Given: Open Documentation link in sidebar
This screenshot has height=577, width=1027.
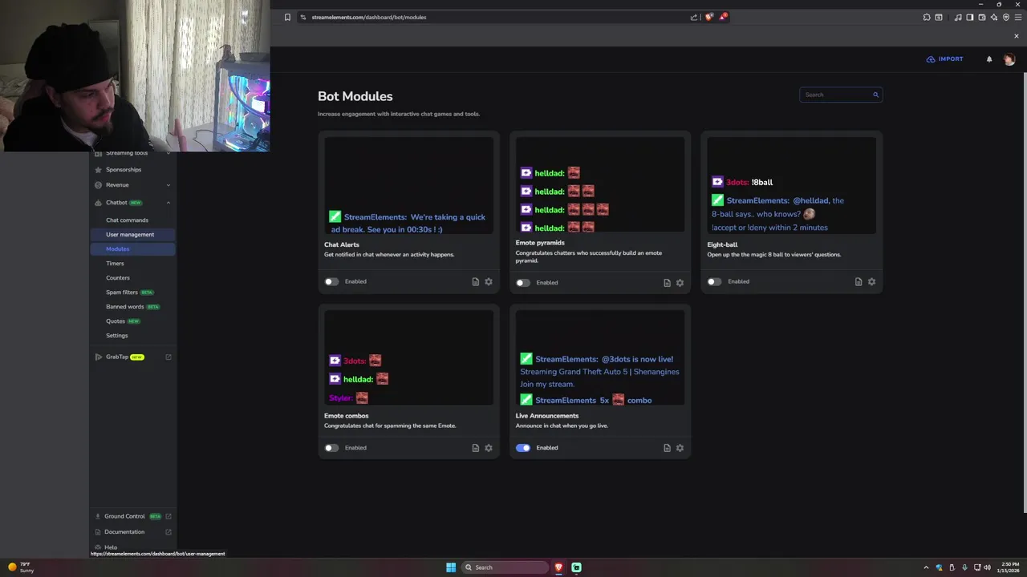Looking at the screenshot, I should (x=124, y=532).
